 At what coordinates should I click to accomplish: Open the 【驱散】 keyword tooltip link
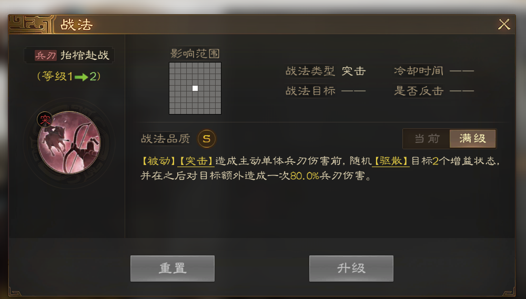[x=391, y=161]
